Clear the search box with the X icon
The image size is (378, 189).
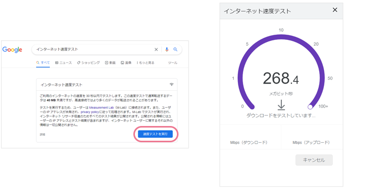156,49
